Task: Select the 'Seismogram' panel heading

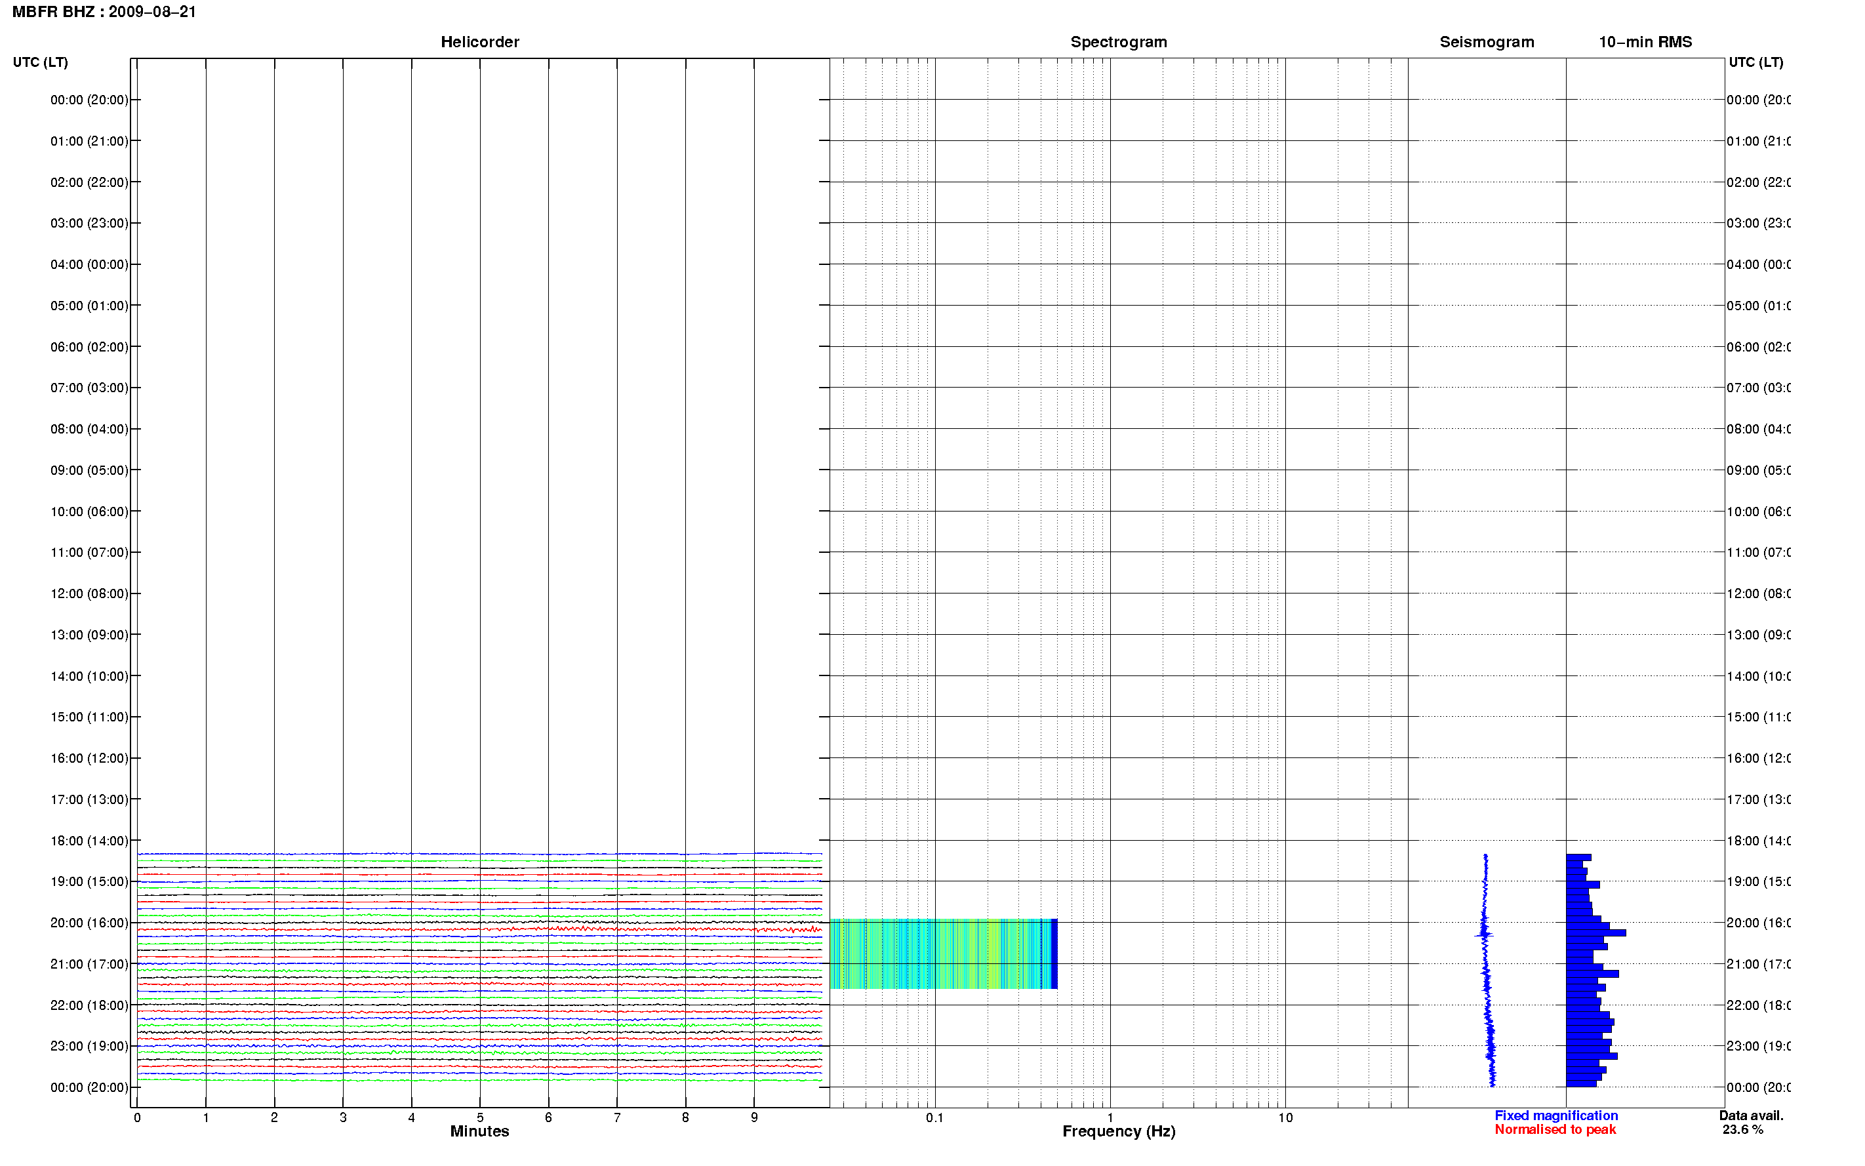Action: coord(1487,42)
